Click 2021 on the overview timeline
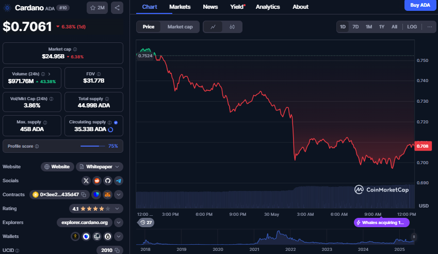The image size is (438, 254). pyautogui.click(x=254, y=249)
